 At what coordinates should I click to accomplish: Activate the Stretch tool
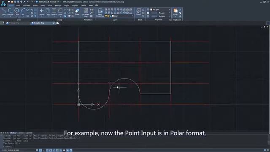(x=54, y=12)
